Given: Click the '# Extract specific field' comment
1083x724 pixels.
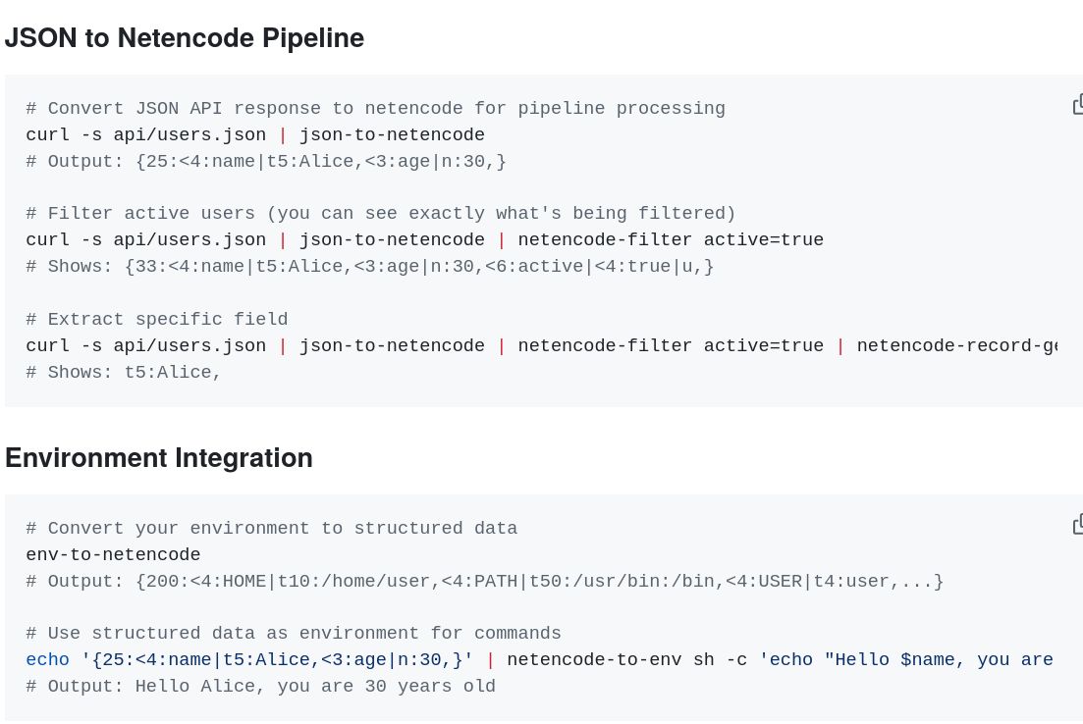Looking at the screenshot, I should pos(156,319).
